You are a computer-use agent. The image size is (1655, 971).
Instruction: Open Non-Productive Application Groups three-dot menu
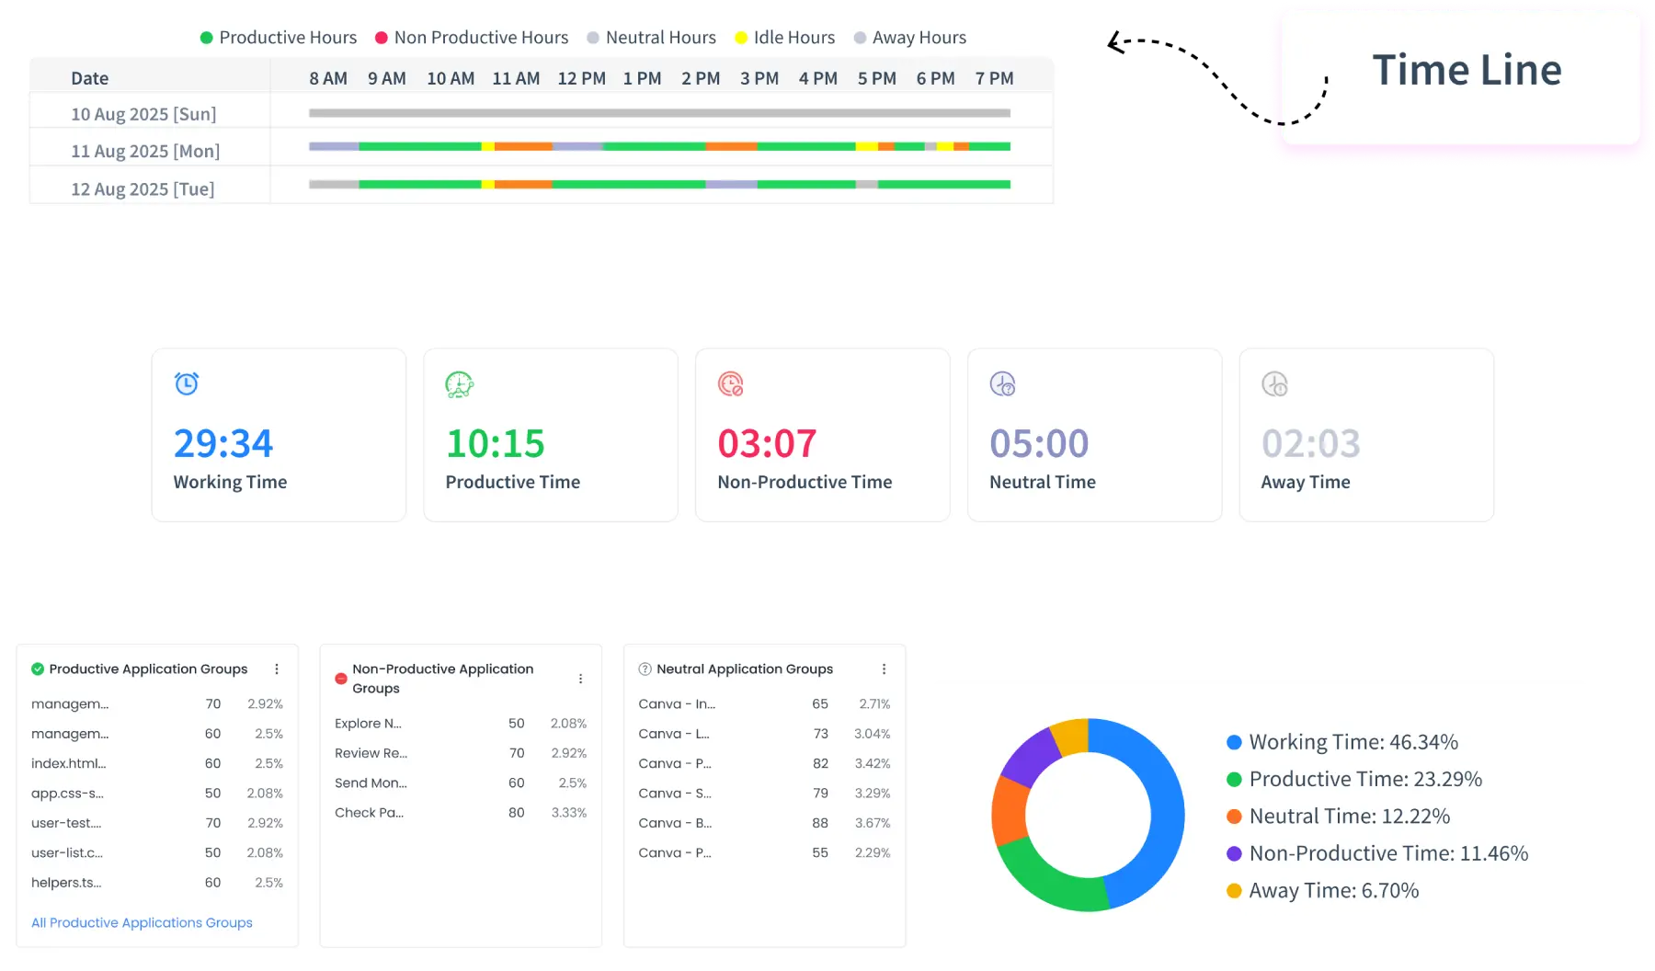[580, 679]
